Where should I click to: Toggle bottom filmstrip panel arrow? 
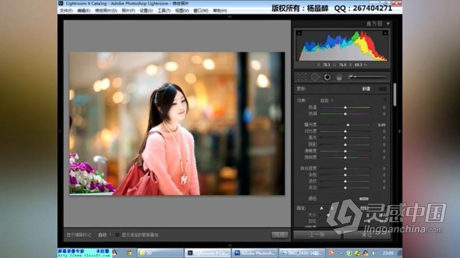(229, 245)
